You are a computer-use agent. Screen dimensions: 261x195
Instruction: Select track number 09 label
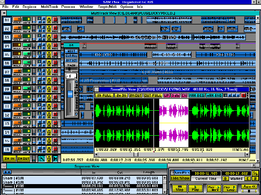7,89
